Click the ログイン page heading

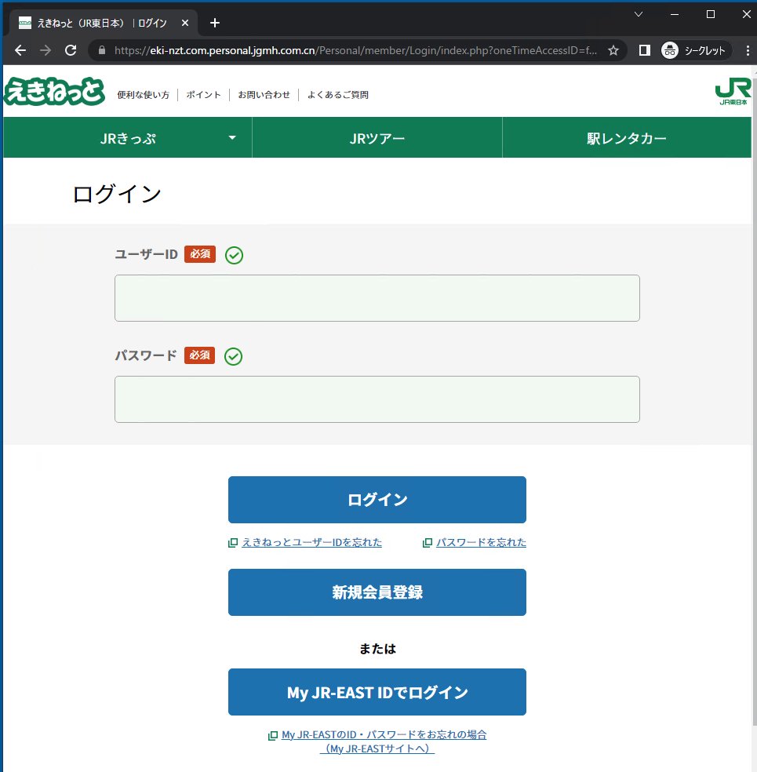(x=117, y=194)
